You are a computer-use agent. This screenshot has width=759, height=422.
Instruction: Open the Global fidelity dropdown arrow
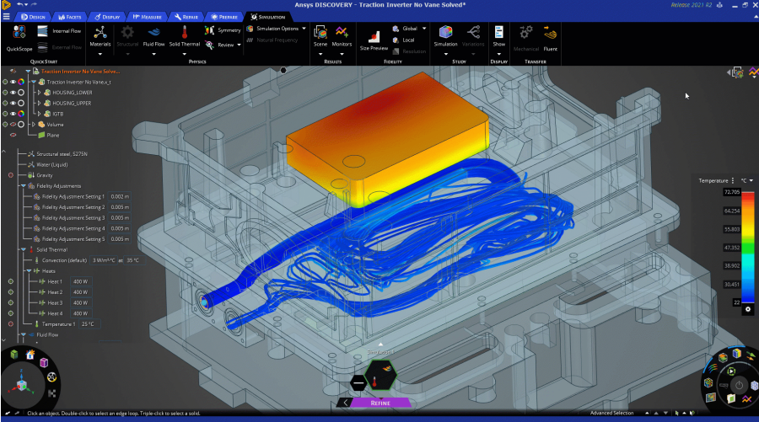(424, 29)
